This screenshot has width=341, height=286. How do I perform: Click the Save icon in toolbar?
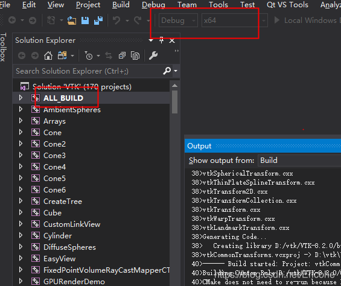pyautogui.click(x=85, y=21)
